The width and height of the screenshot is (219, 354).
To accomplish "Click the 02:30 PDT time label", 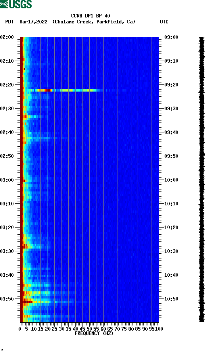I will coord(7,108).
